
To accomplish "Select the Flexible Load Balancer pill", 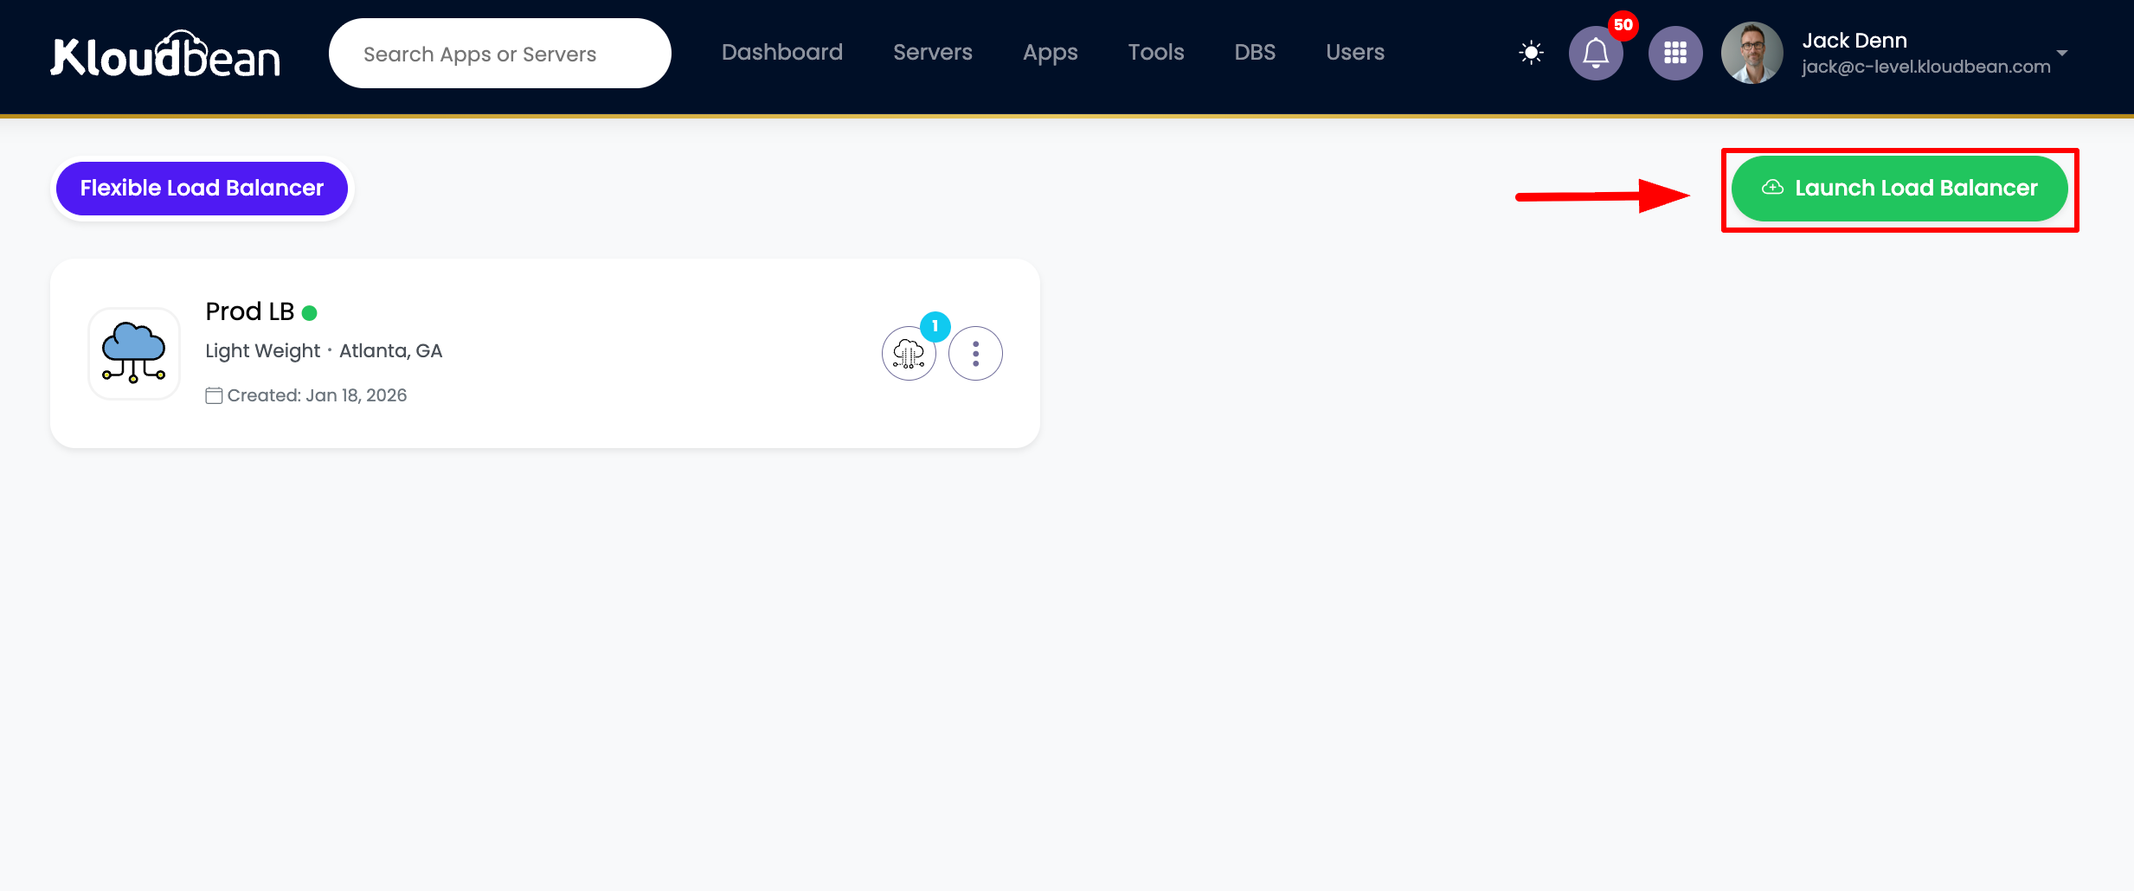I will tap(202, 189).
